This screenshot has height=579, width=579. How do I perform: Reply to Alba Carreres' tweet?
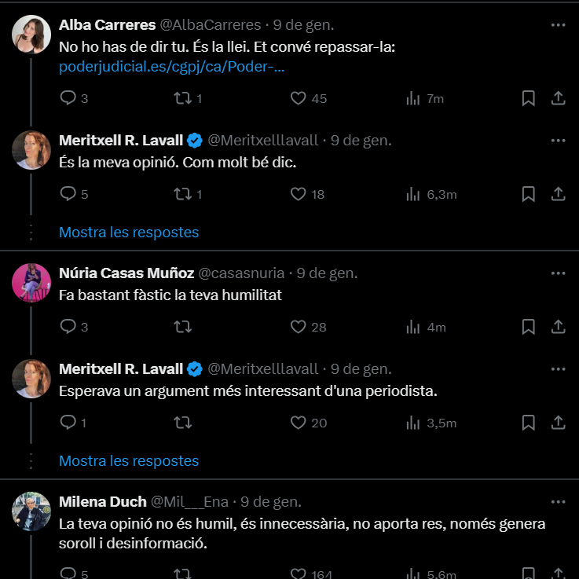point(68,98)
